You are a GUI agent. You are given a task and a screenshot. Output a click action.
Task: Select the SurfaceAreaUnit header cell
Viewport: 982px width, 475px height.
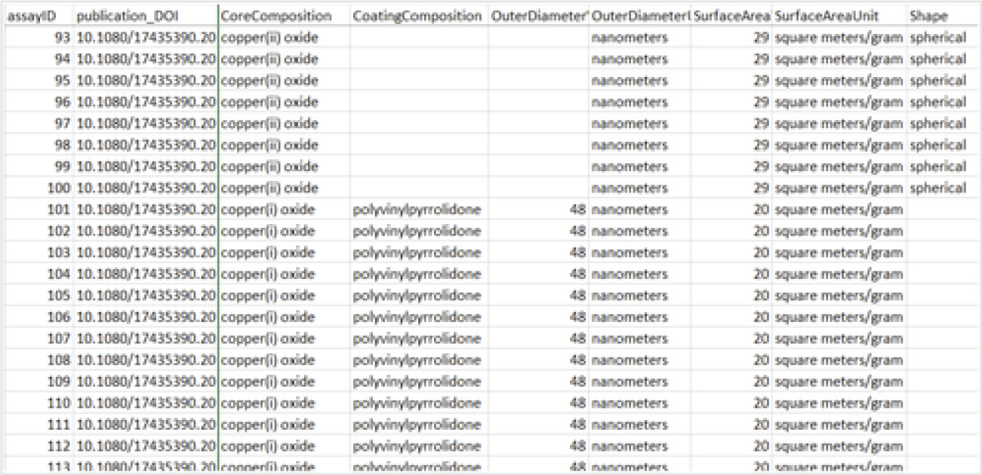(838, 16)
